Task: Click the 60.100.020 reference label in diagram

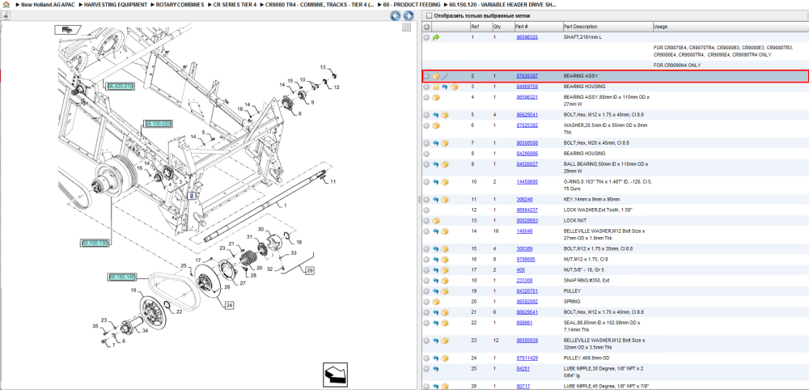Action: (158, 124)
